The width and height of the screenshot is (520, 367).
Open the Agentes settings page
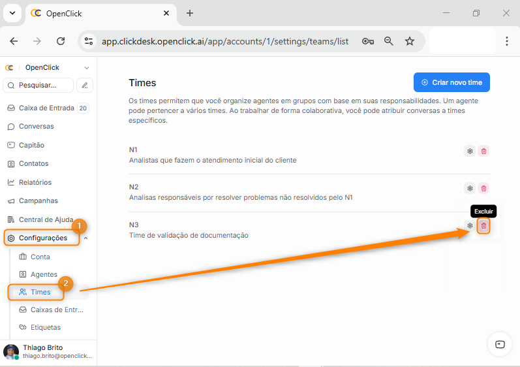click(44, 275)
